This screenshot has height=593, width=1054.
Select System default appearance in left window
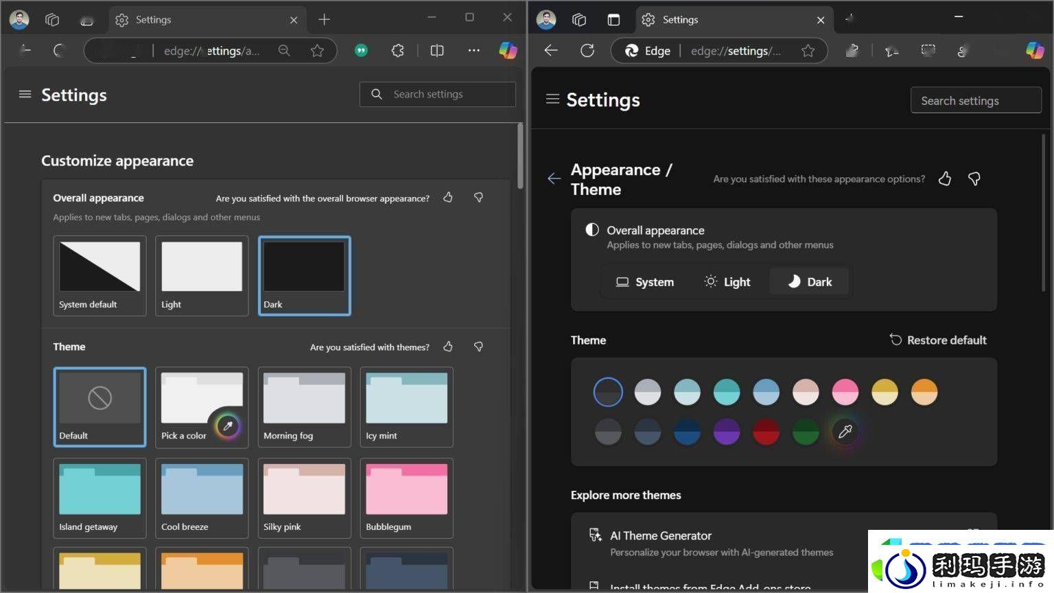point(99,275)
